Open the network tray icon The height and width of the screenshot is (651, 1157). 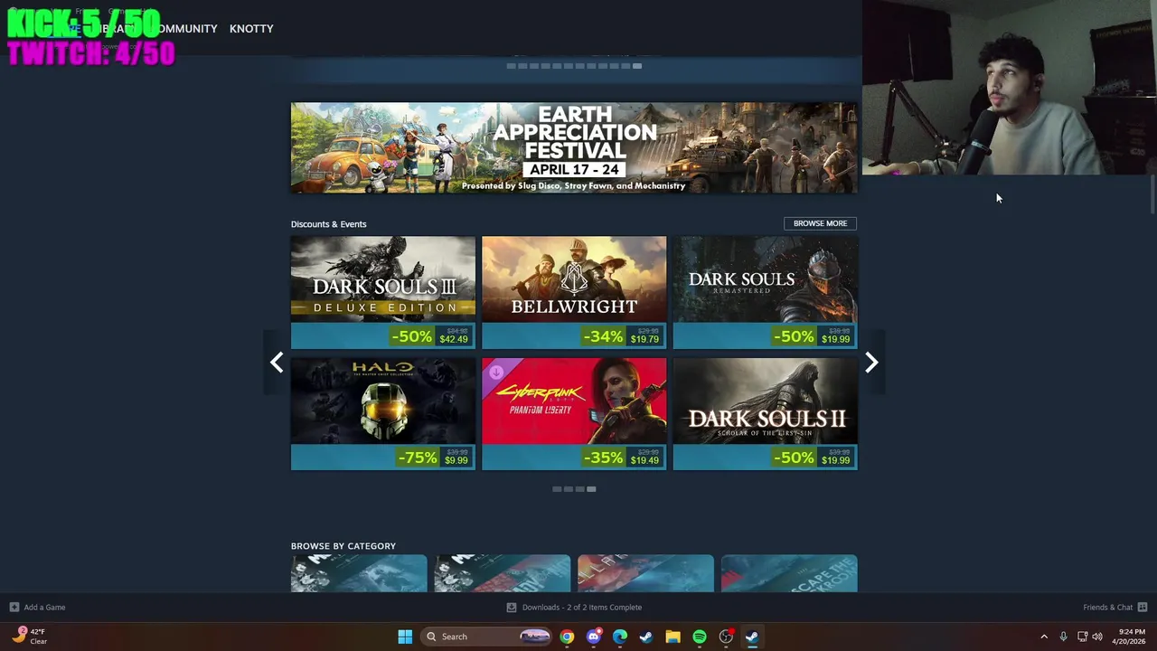[x=1082, y=637]
